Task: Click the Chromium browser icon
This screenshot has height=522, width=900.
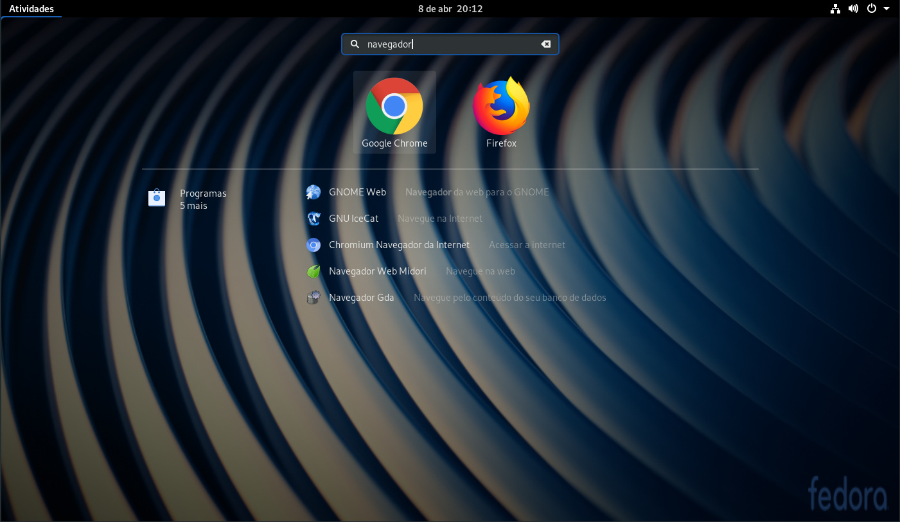Action: pos(313,245)
